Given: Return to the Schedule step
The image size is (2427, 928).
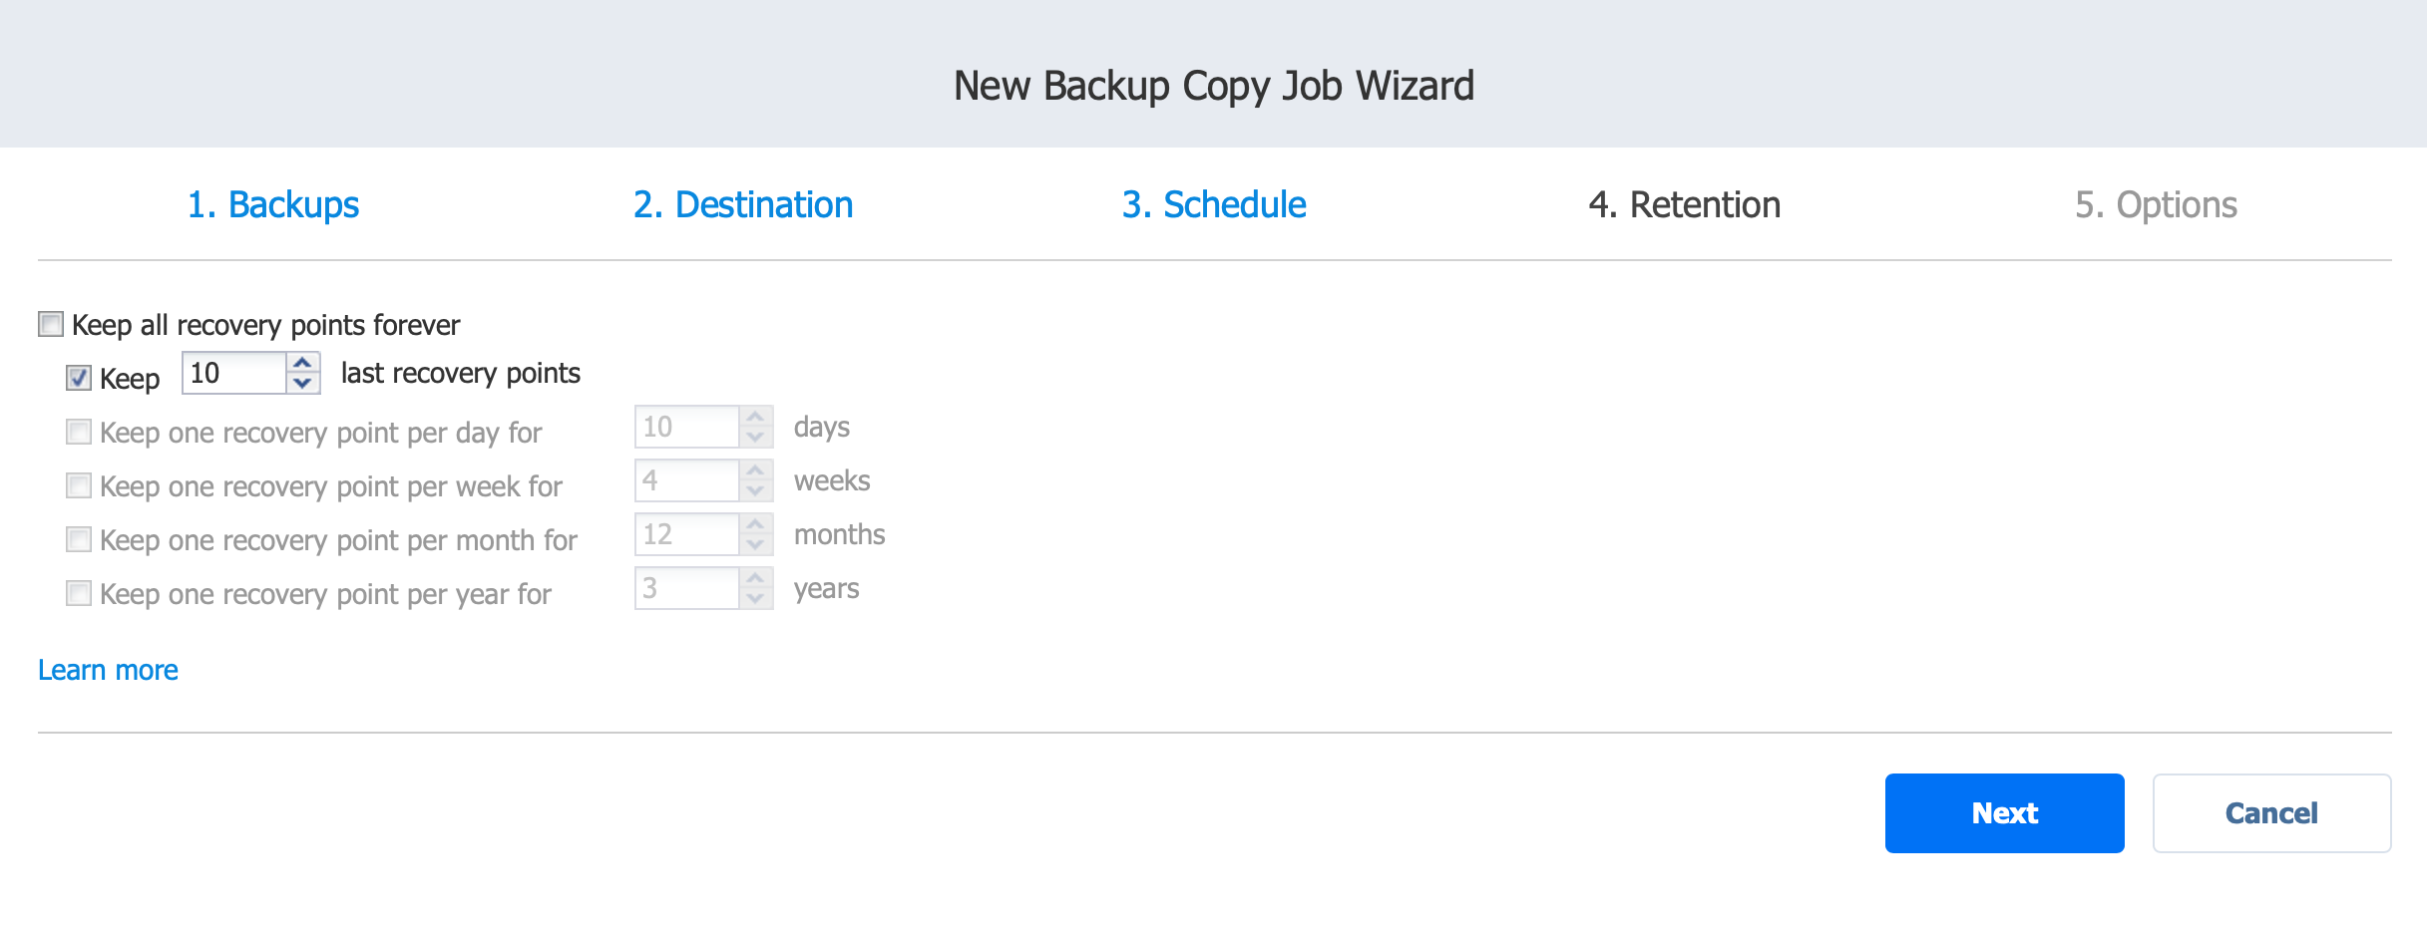Looking at the screenshot, I should point(1214,204).
